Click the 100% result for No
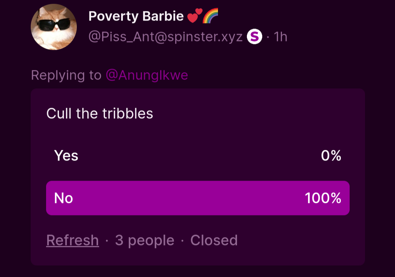This screenshot has width=395, height=277. 323,198
